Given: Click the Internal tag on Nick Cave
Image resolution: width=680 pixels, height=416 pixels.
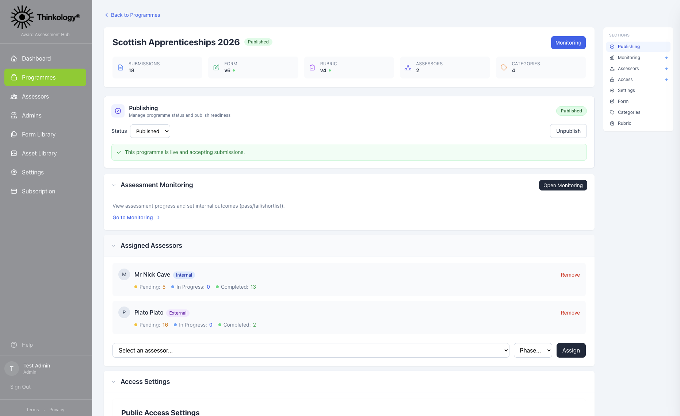Looking at the screenshot, I should click(x=184, y=275).
